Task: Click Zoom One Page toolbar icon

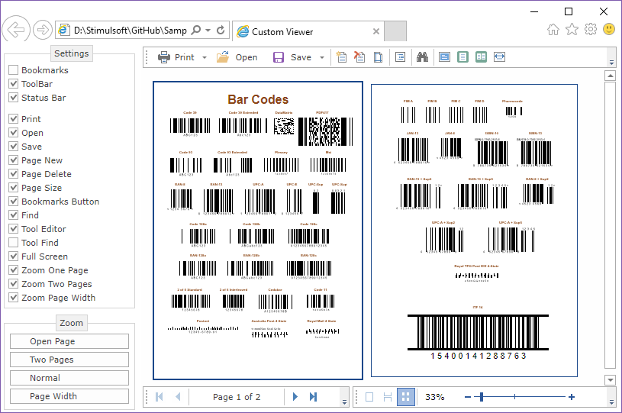Action: click(462, 57)
